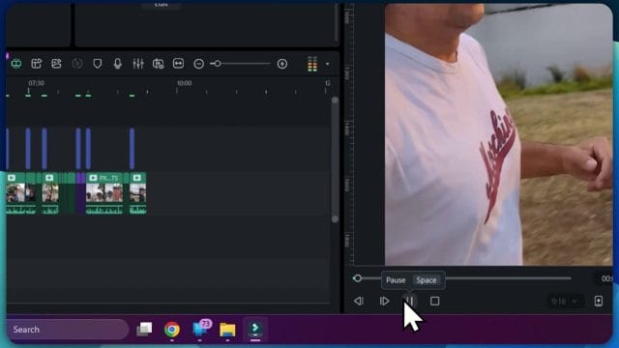Viewport: 619px width, 348px height.
Task: Select the purple segment in video track
Action: click(80, 193)
